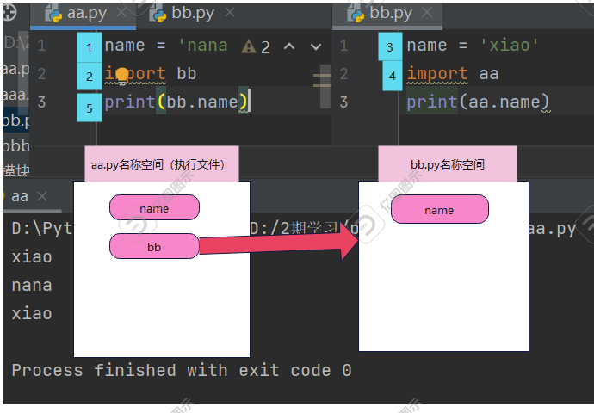Go to next highlighted error arrow
Screen dimensions: 594x413
click(316, 46)
